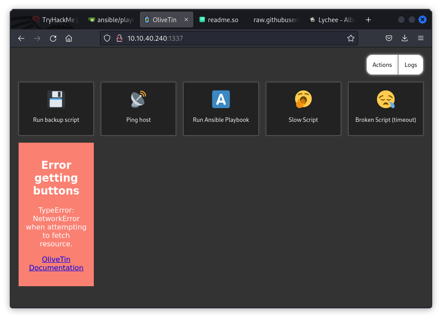Click the padlock security icon beside the URL
The height and width of the screenshot is (319, 442).
[x=119, y=38]
